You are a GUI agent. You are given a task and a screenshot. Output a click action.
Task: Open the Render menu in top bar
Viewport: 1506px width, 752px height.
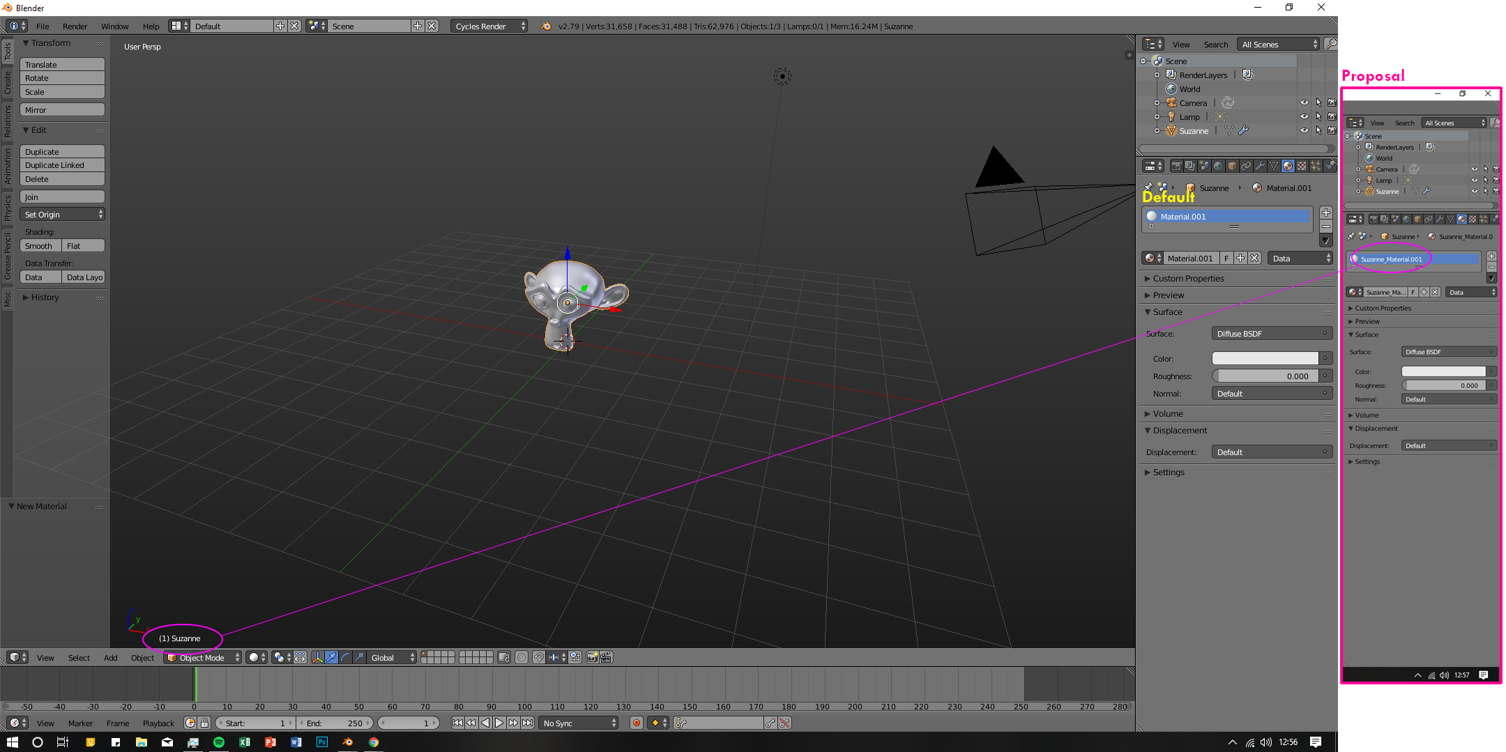75,26
